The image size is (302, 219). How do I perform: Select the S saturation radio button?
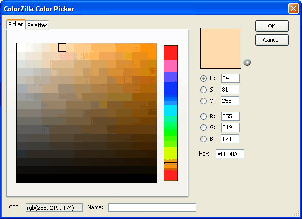(203, 90)
